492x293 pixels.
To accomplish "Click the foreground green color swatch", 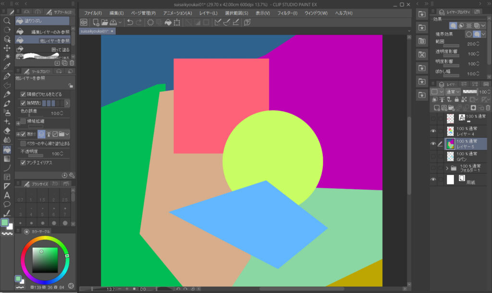I will 5,222.
